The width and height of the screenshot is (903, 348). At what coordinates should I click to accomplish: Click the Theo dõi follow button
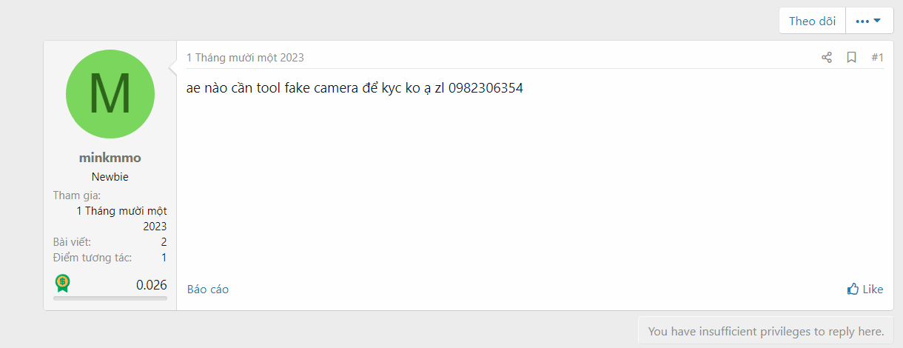[812, 21]
